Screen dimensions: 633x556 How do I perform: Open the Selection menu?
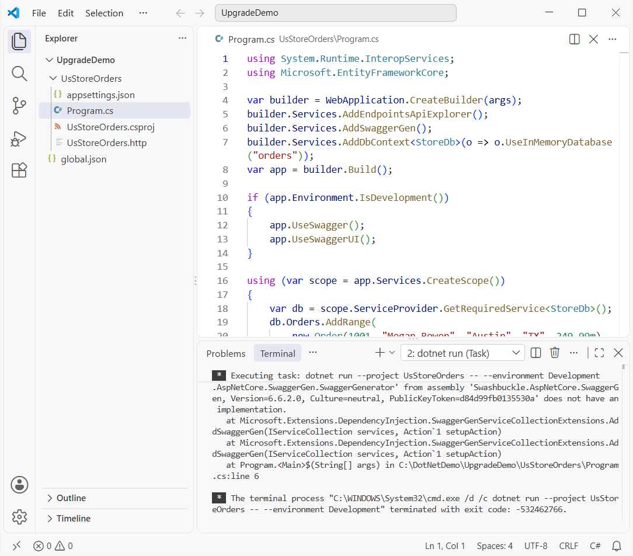104,13
